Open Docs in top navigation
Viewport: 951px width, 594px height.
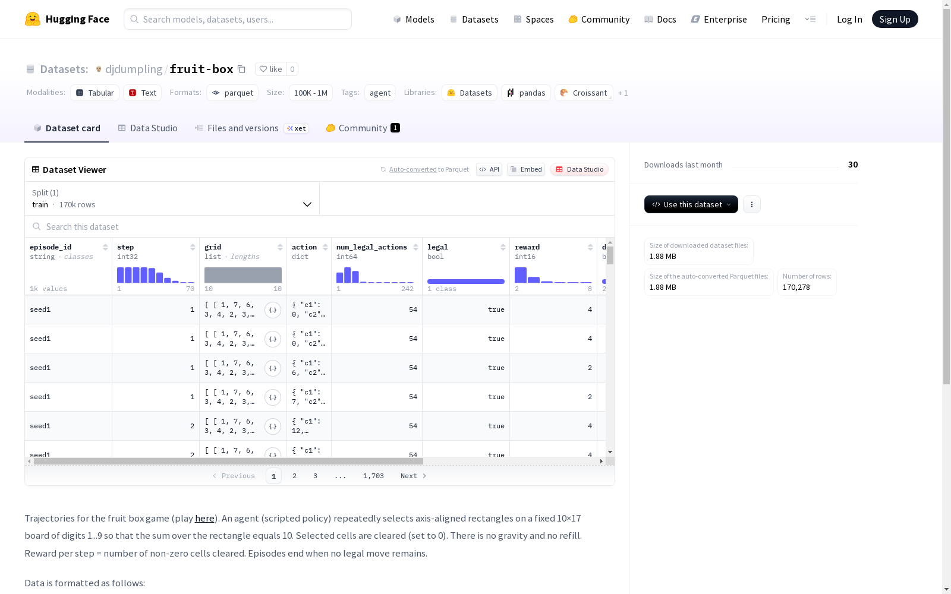click(x=660, y=19)
